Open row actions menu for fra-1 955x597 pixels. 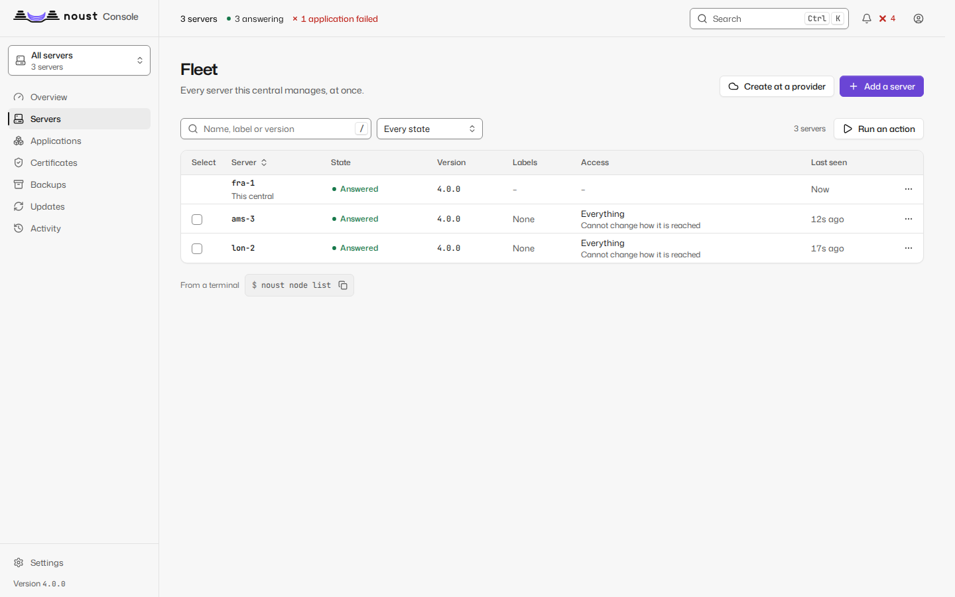909,189
